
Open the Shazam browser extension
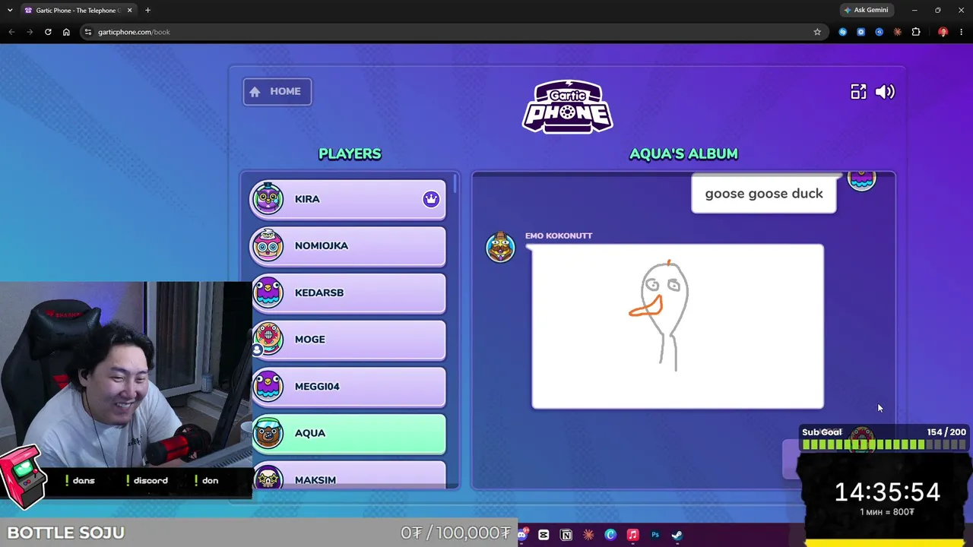pyautogui.click(x=842, y=32)
